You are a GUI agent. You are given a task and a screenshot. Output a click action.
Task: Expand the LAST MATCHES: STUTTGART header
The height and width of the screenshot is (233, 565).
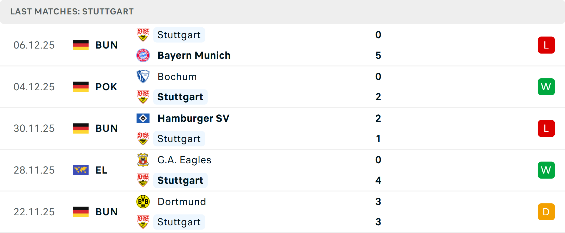click(x=72, y=11)
